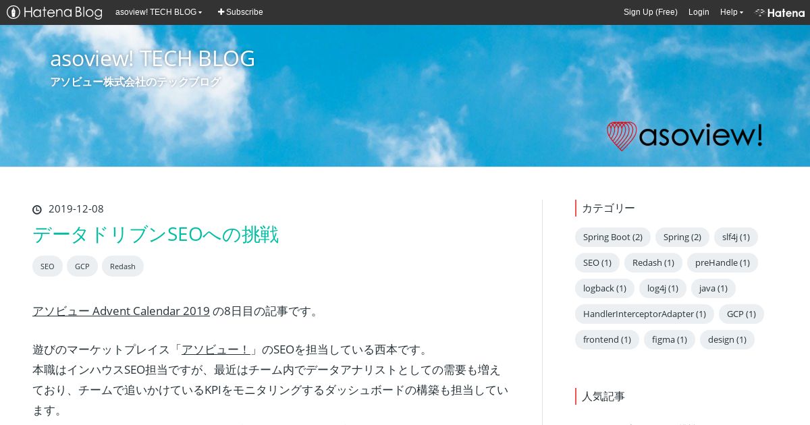
Task: Click the カテゴリー sidebar heading
Action: pyautogui.click(x=608, y=208)
